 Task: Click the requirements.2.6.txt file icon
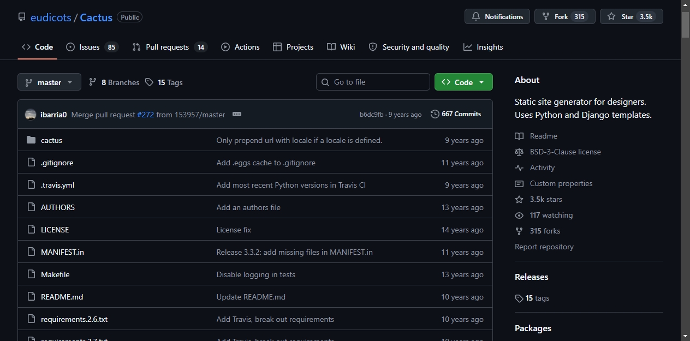[31, 319]
